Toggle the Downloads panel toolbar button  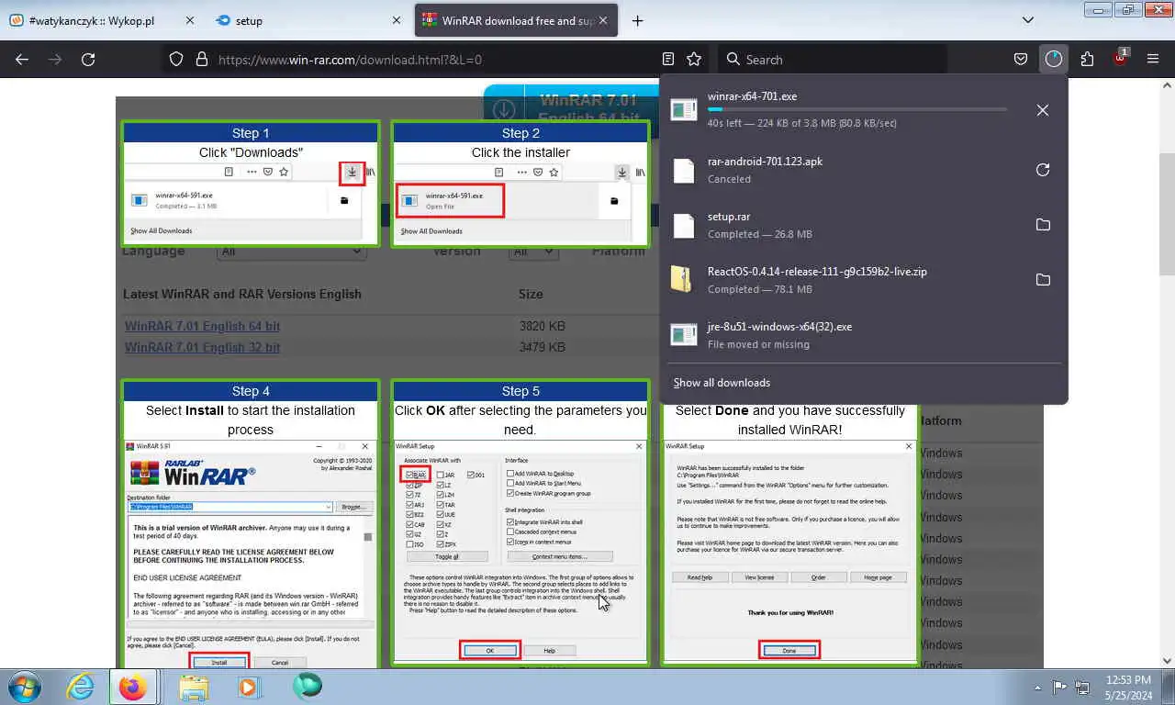[x=1053, y=59]
